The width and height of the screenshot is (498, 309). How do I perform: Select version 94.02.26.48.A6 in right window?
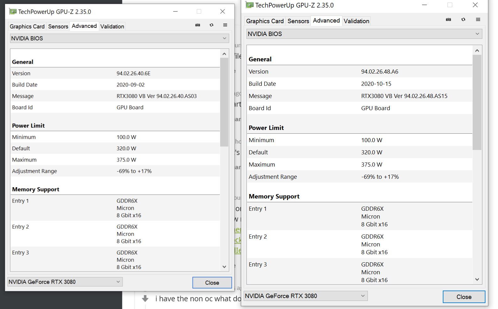(380, 71)
